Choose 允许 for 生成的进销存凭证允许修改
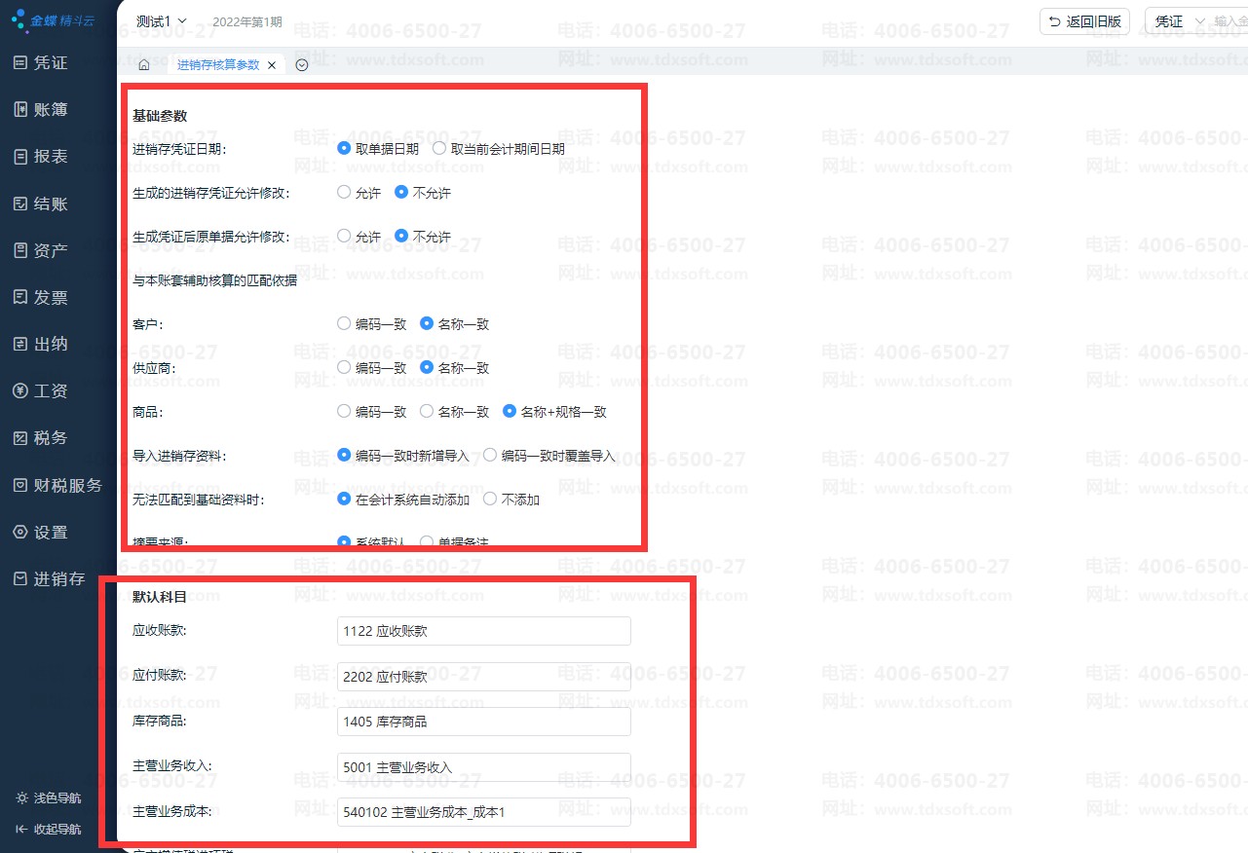The height and width of the screenshot is (853, 1248). 359,193
